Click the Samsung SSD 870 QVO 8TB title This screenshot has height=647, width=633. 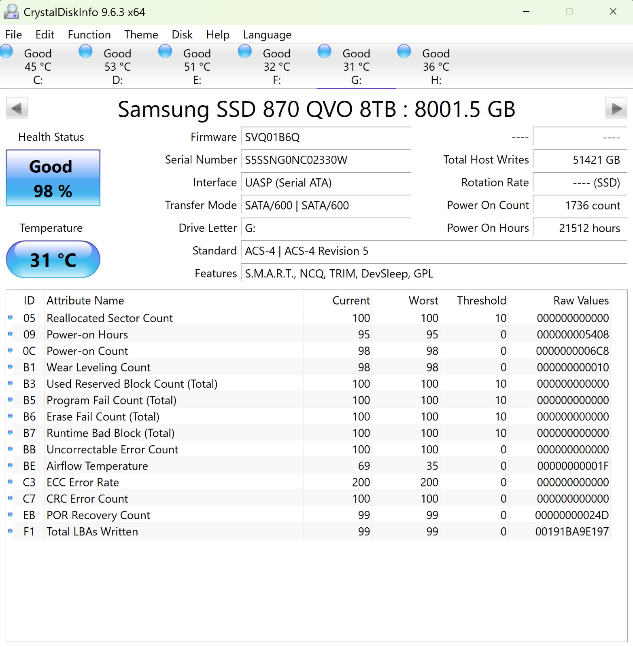[x=316, y=109]
